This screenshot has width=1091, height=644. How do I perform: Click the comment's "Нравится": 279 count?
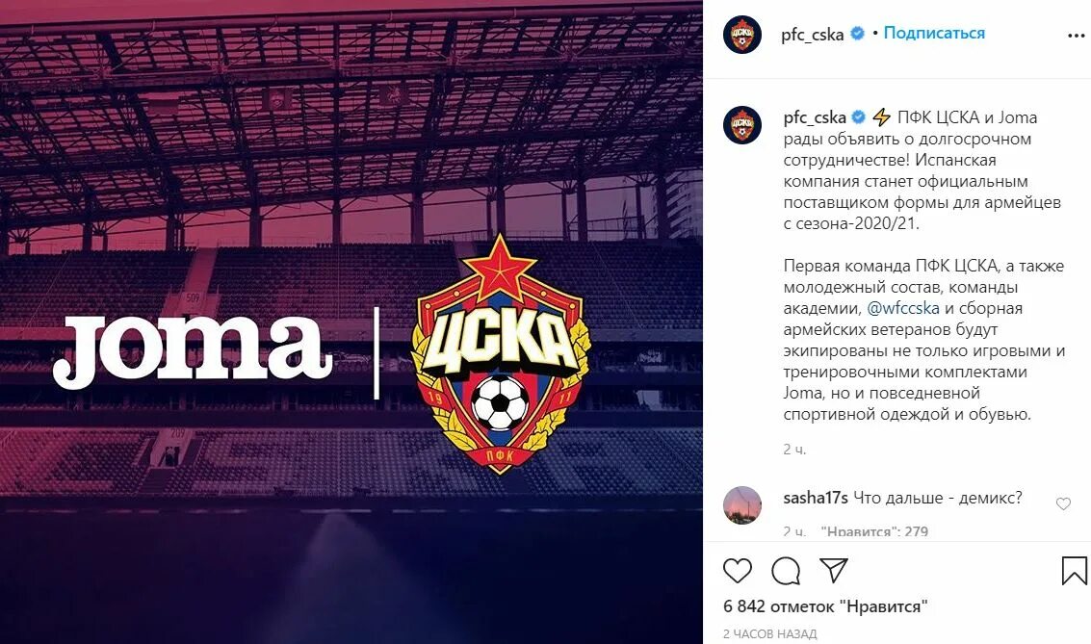874,531
